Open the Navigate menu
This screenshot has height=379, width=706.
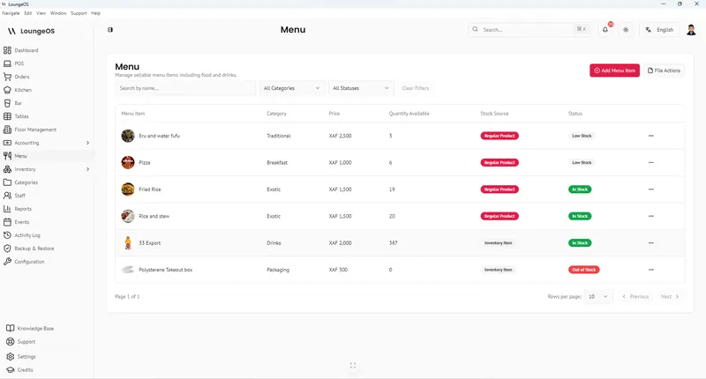coord(11,13)
